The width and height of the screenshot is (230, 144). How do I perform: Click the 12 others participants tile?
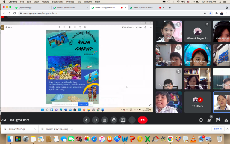(197, 102)
